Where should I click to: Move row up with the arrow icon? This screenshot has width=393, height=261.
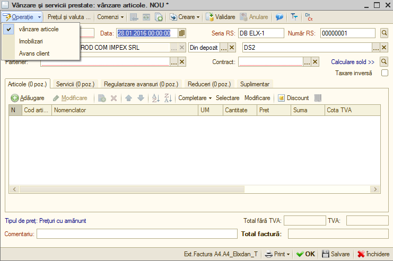click(128, 98)
